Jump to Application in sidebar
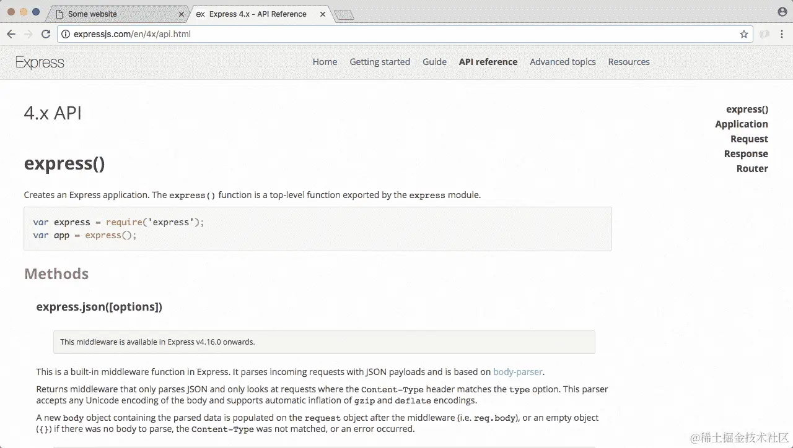The height and width of the screenshot is (448, 793). pyautogui.click(x=742, y=124)
